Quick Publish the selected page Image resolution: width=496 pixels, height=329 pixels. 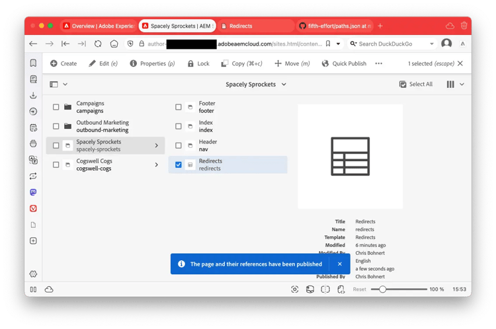tap(344, 63)
